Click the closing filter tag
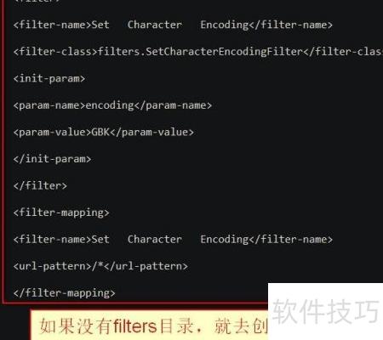The image size is (383, 340). click(40, 186)
